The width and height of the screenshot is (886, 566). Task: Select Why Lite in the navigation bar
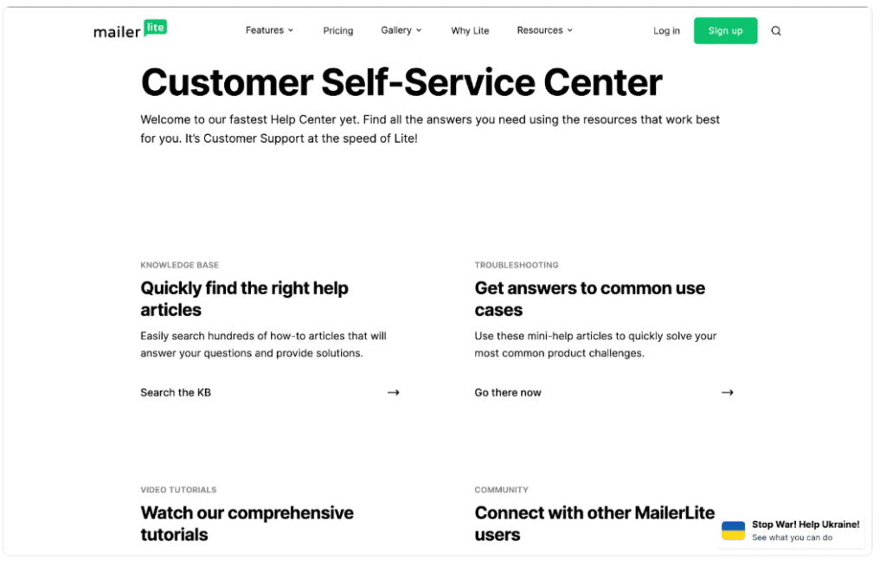click(470, 30)
